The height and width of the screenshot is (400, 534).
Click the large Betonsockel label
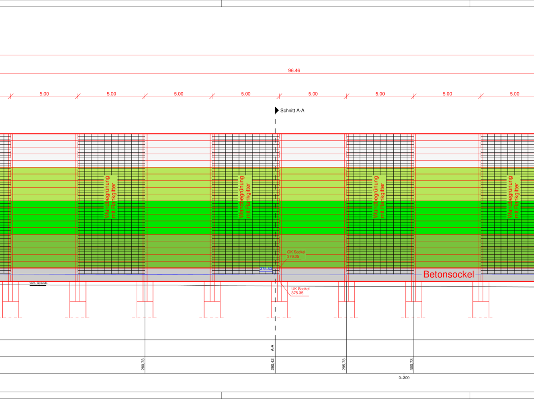pos(448,274)
